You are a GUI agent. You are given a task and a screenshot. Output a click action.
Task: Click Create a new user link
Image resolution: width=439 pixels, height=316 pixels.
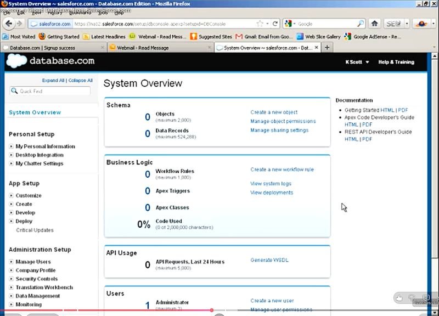click(272, 301)
